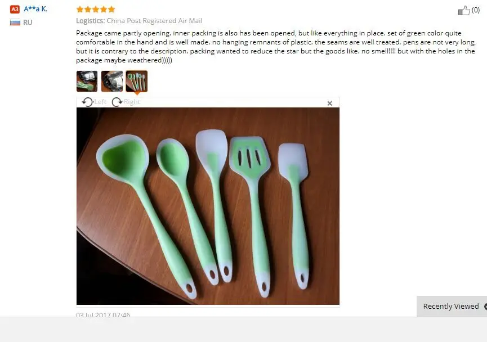The height and width of the screenshot is (342, 487).
Task: Click the first orange rating star
Action: [x=80, y=10]
